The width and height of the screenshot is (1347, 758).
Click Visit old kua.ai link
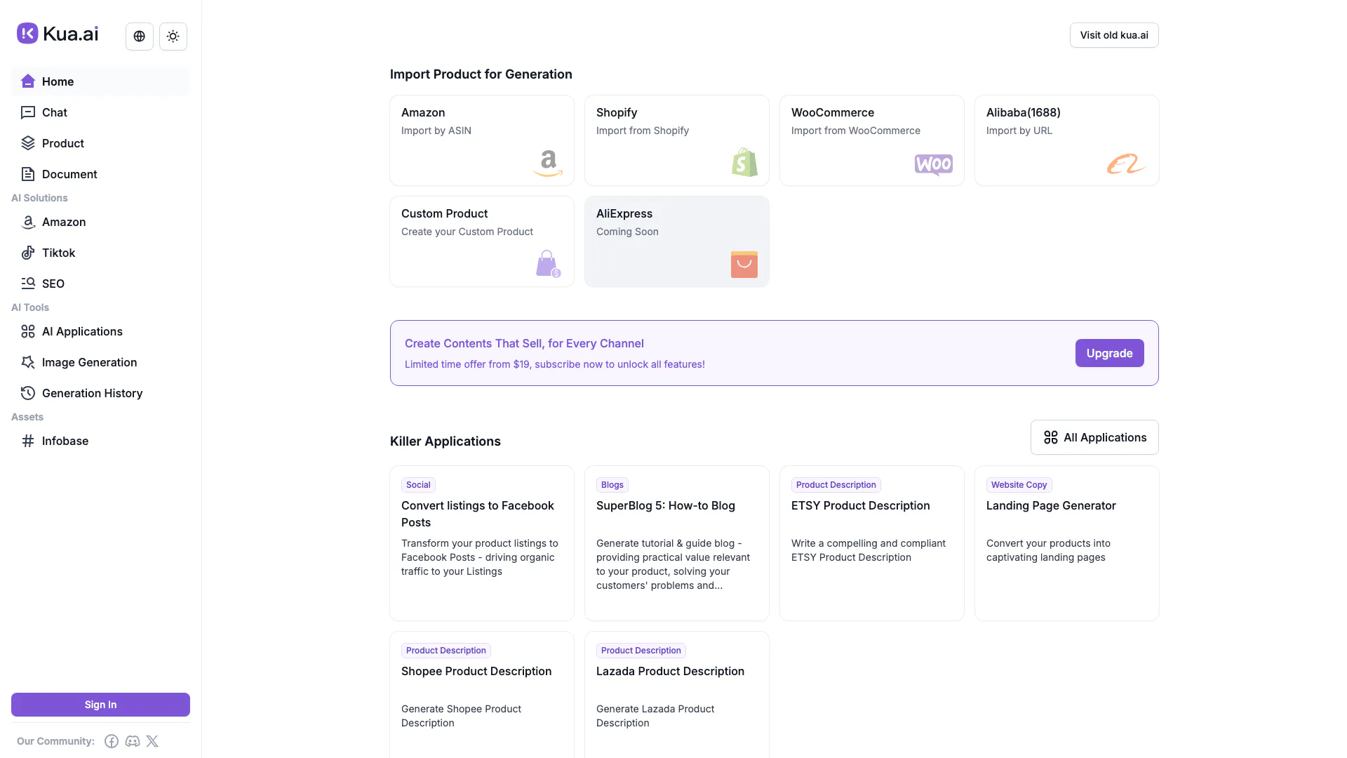tap(1113, 35)
